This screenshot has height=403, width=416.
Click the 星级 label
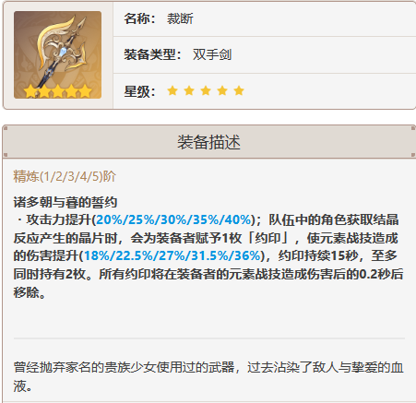[140, 91]
